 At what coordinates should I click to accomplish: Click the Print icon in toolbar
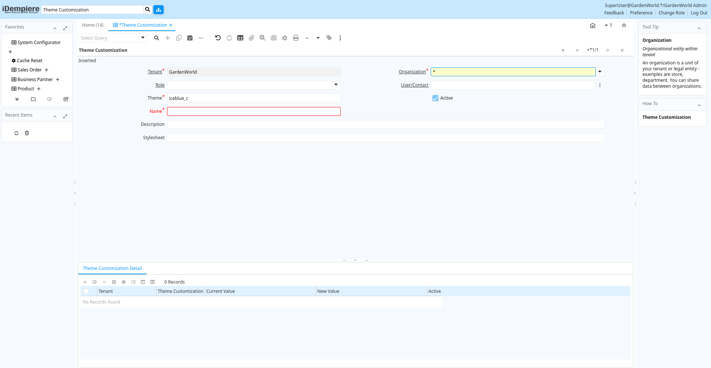pyautogui.click(x=296, y=38)
